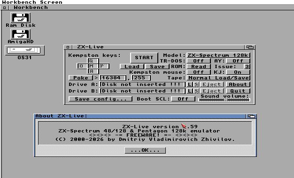Click the Kempston up key field Q
Image resolution: width=294 pixels, height=178 pixels.
tap(93, 61)
